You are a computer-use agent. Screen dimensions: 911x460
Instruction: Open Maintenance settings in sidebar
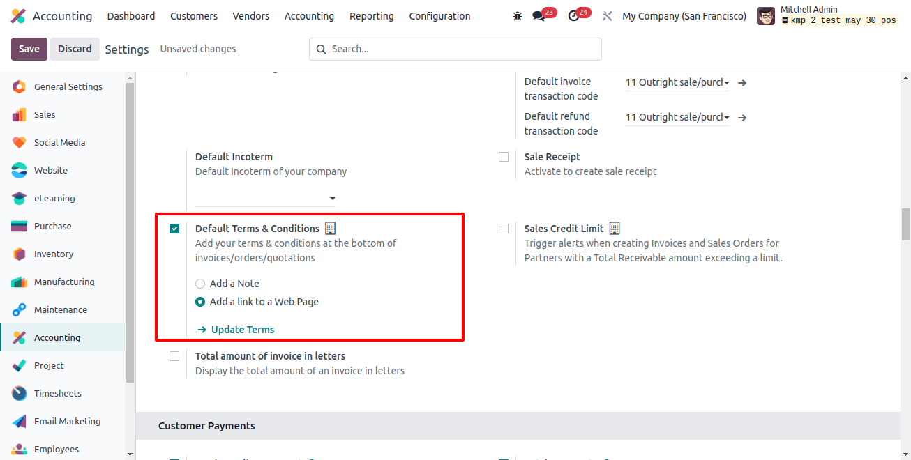[63, 309]
